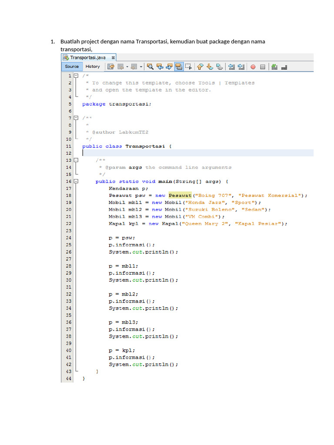The height and width of the screenshot is (445, 334).
Task: Collapse the main method fold at line 16
Action: pyautogui.click(x=76, y=181)
